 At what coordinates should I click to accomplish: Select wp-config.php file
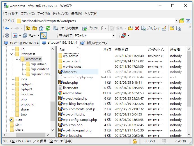click(x=74, y=114)
